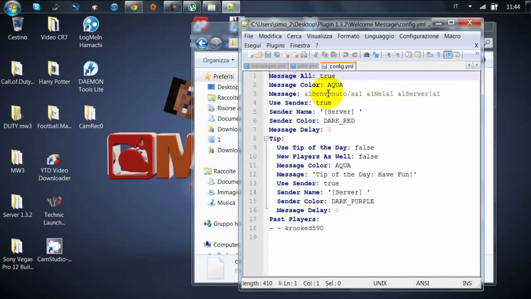Click the ANSI encoding in status bar

423,283
